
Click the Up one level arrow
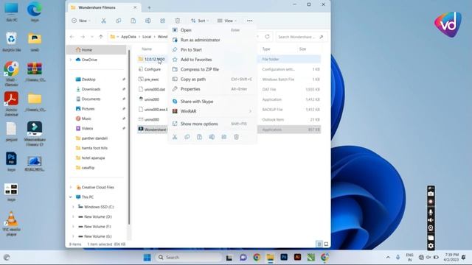pos(101,37)
